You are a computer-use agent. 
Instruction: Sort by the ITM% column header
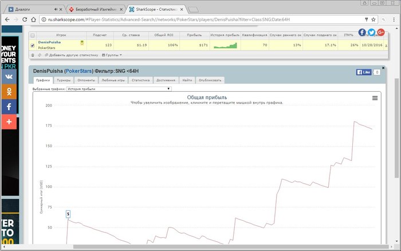tap(348, 35)
